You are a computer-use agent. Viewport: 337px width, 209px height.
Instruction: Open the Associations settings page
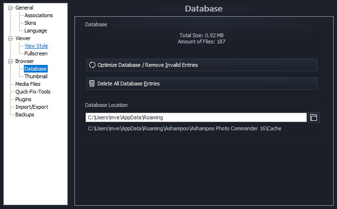39,15
